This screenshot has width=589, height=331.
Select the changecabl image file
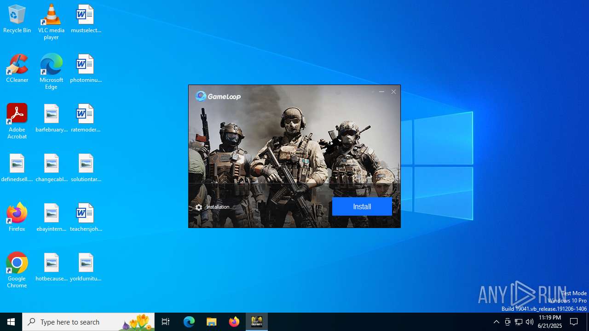51,168
